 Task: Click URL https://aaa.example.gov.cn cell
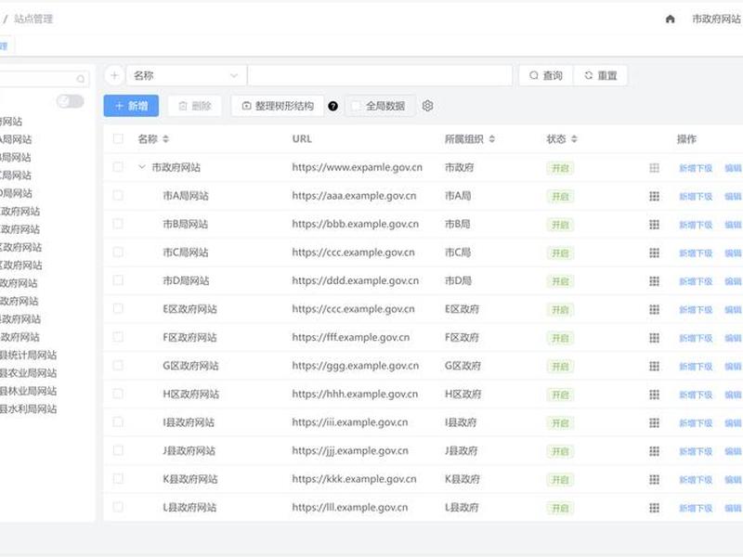pos(354,196)
